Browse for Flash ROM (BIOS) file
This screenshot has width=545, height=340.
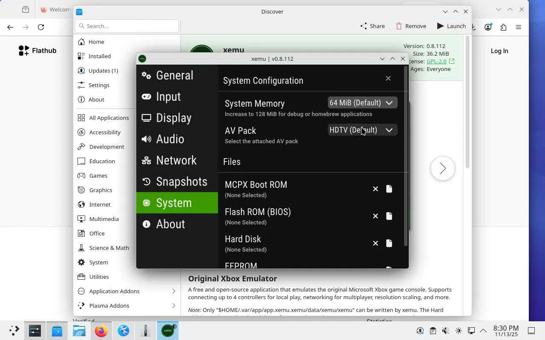389,216
